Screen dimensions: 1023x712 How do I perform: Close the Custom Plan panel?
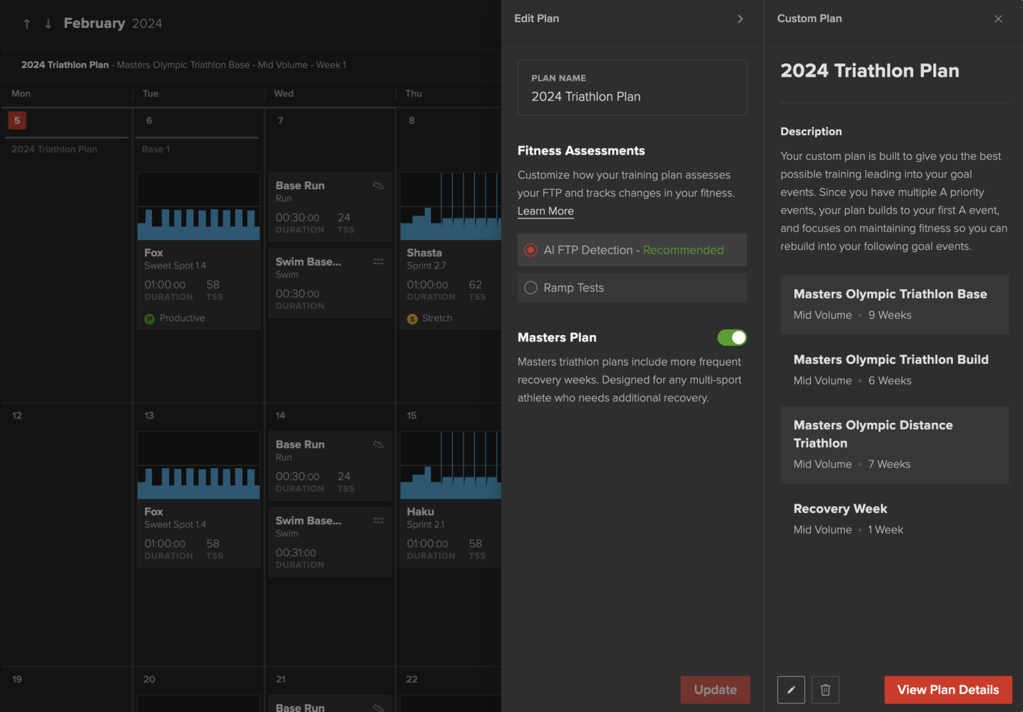[998, 19]
